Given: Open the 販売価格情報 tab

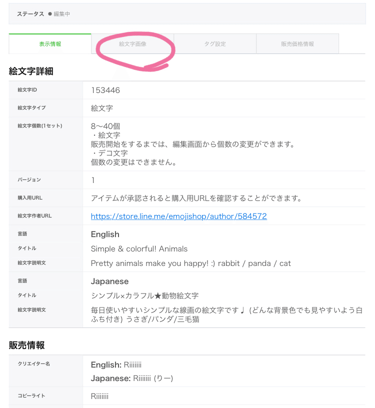Looking at the screenshot, I should pyautogui.click(x=297, y=44).
